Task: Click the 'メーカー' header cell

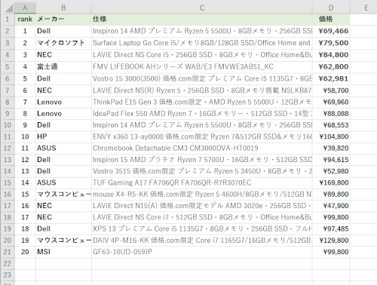Action: (63, 19)
